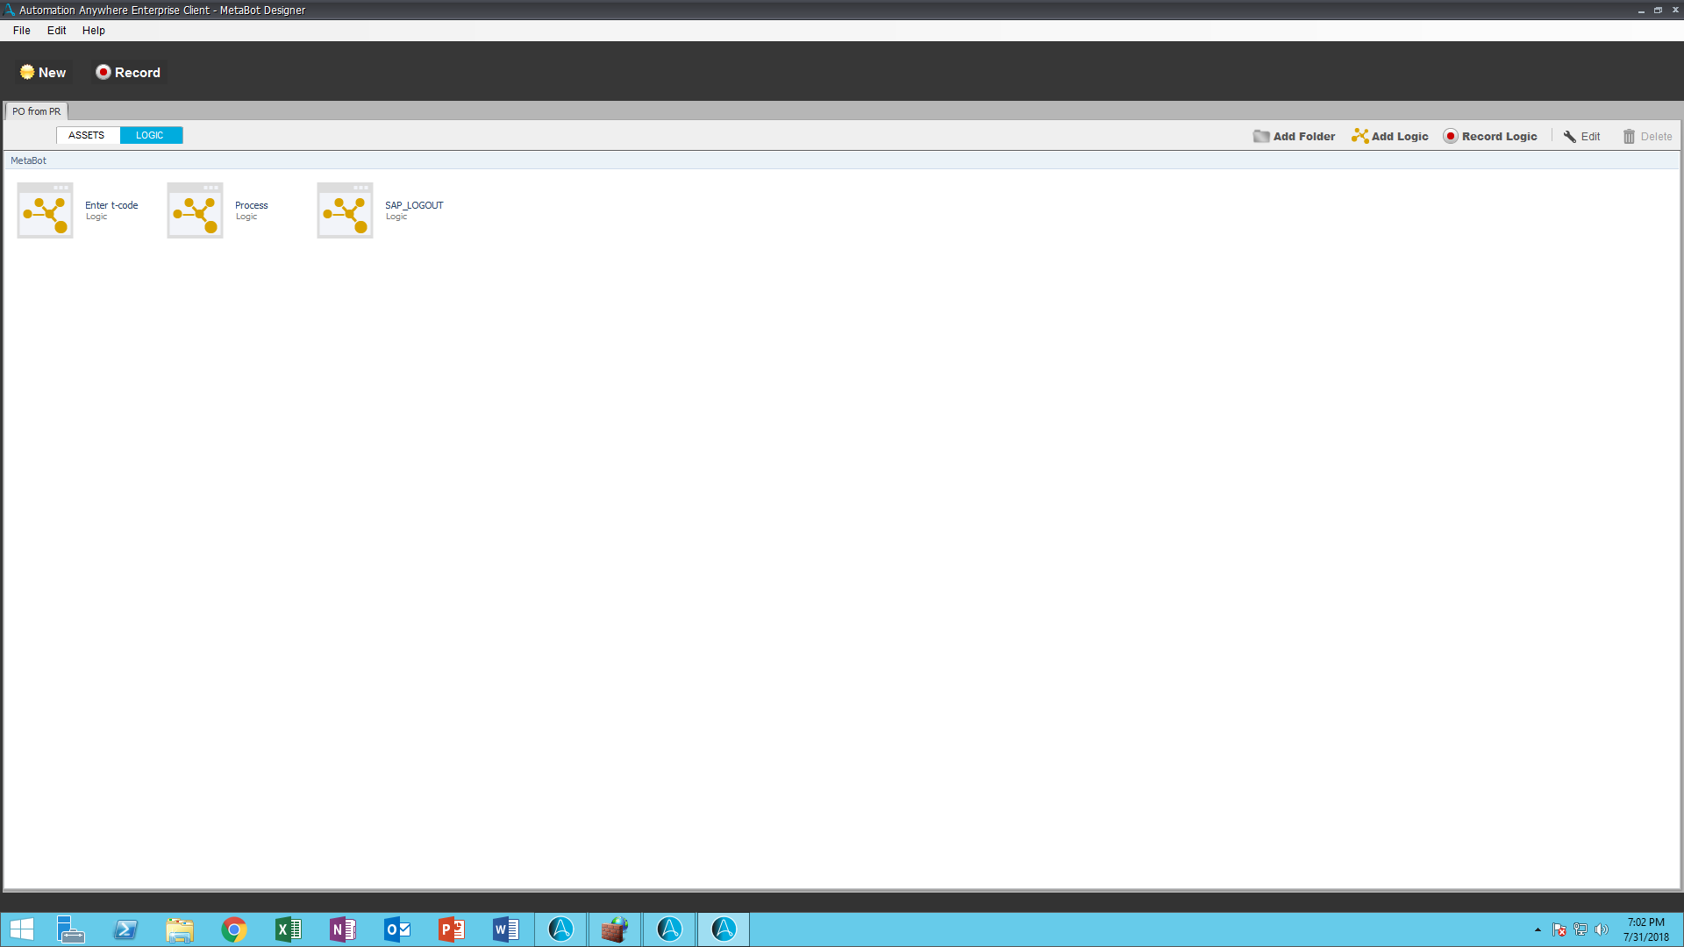Open Excel from the taskbar
Viewport: 1684px width, 947px height.
(289, 929)
